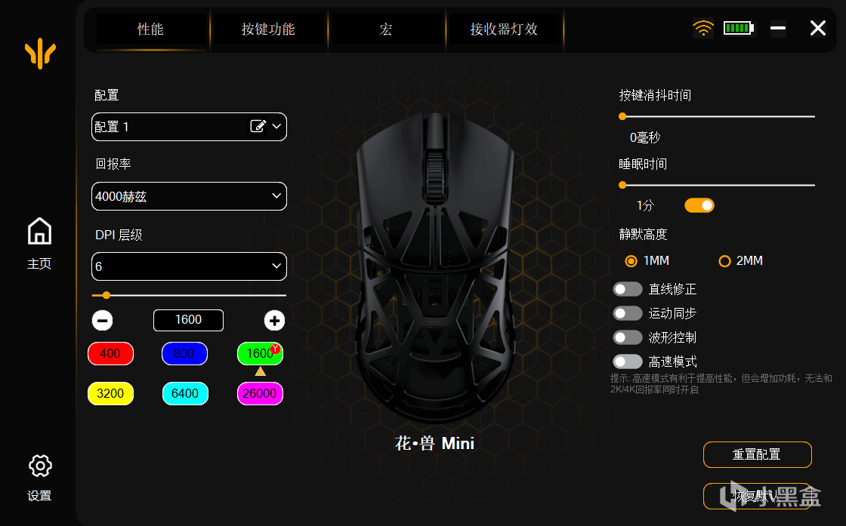Select the magenta 26000 DPI swatch

pos(260,393)
